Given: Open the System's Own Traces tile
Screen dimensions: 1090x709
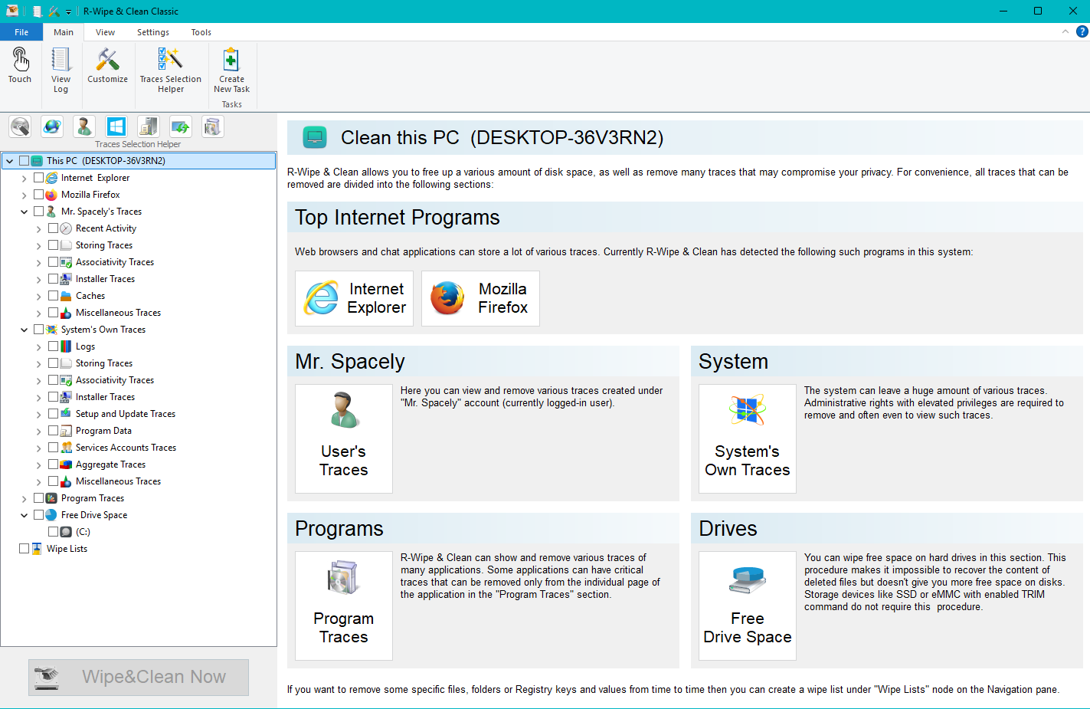Looking at the screenshot, I should click(x=748, y=438).
